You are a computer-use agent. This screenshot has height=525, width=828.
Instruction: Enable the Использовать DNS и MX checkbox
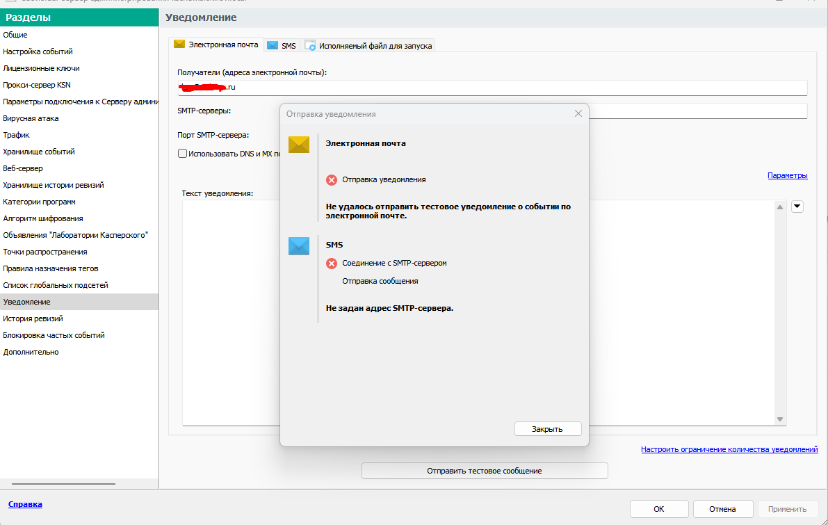point(182,154)
